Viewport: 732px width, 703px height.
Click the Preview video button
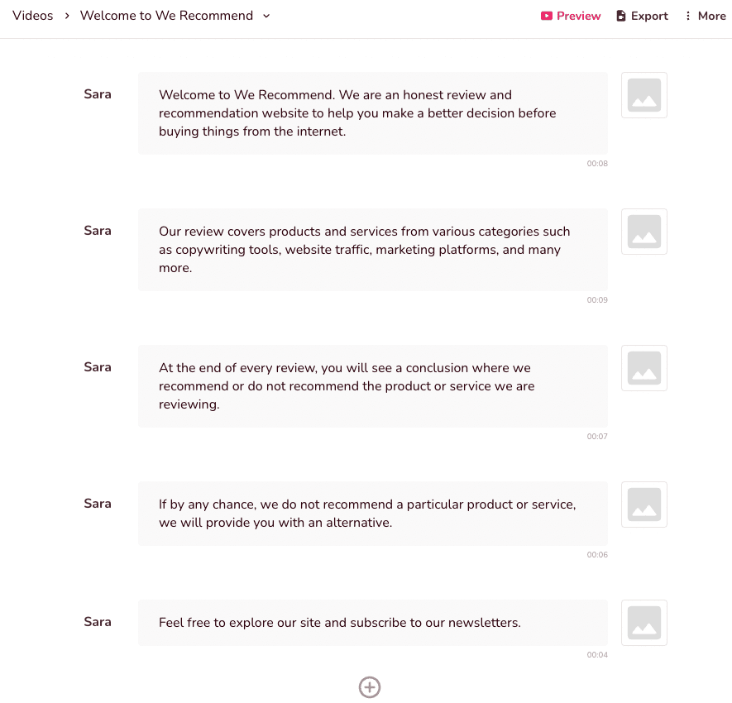pyautogui.click(x=571, y=16)
